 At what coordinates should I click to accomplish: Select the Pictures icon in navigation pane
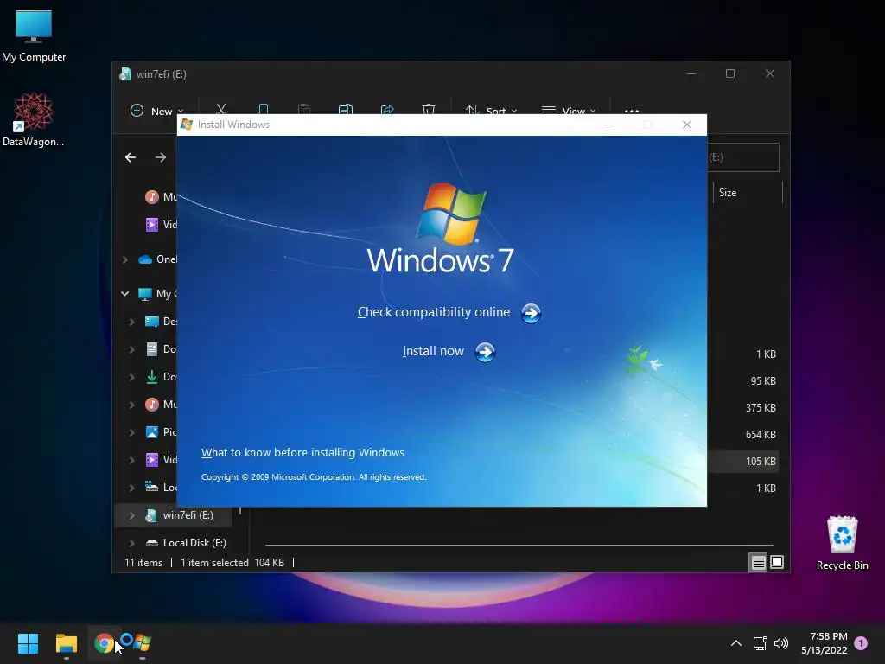tap(152, 432)
